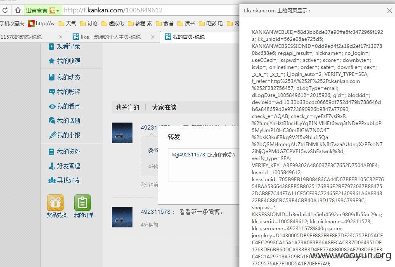Screen dimensions: 395x267
Task: Click the avatar beside 看看第一条微博 post
Action: (122, 217)
